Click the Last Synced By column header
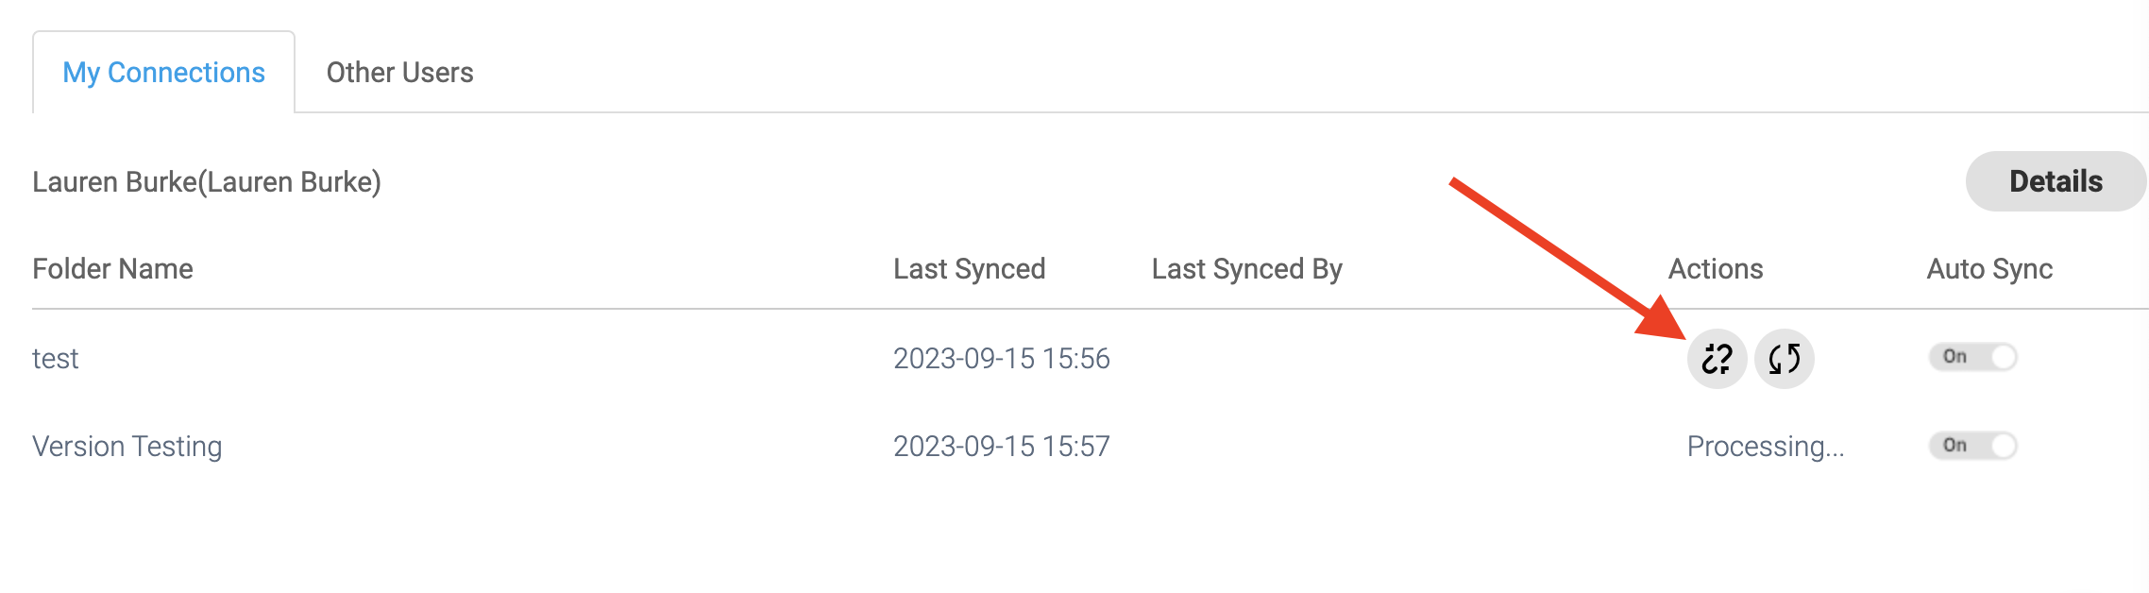Image resolution: width=2149 pixels, height=593 pixels. 1246,269
